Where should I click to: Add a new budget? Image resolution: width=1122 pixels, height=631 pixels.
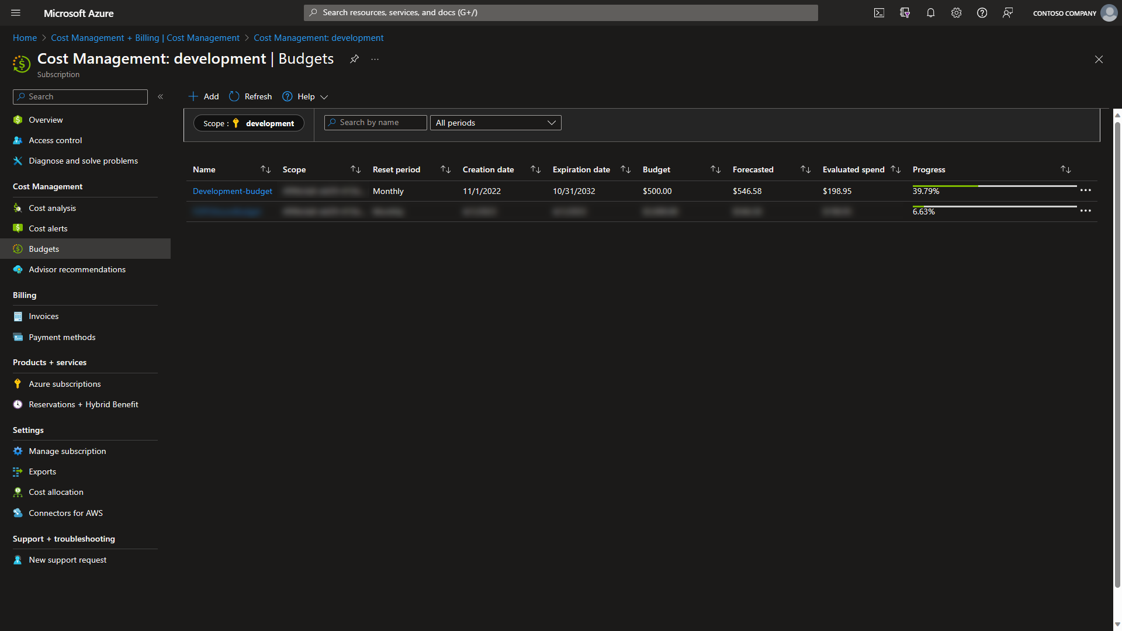[203, 96]
